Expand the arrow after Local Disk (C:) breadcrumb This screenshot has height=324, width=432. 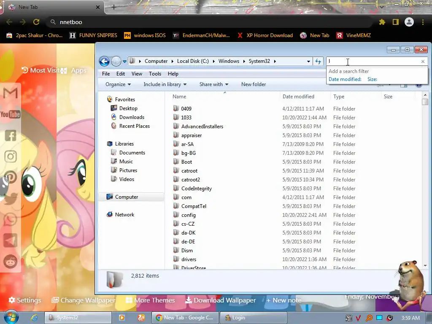coord(213,61)
